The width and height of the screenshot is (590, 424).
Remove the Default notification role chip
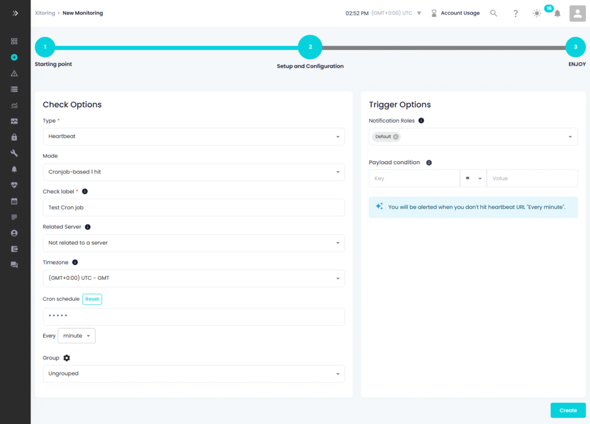tap(396, 137)
